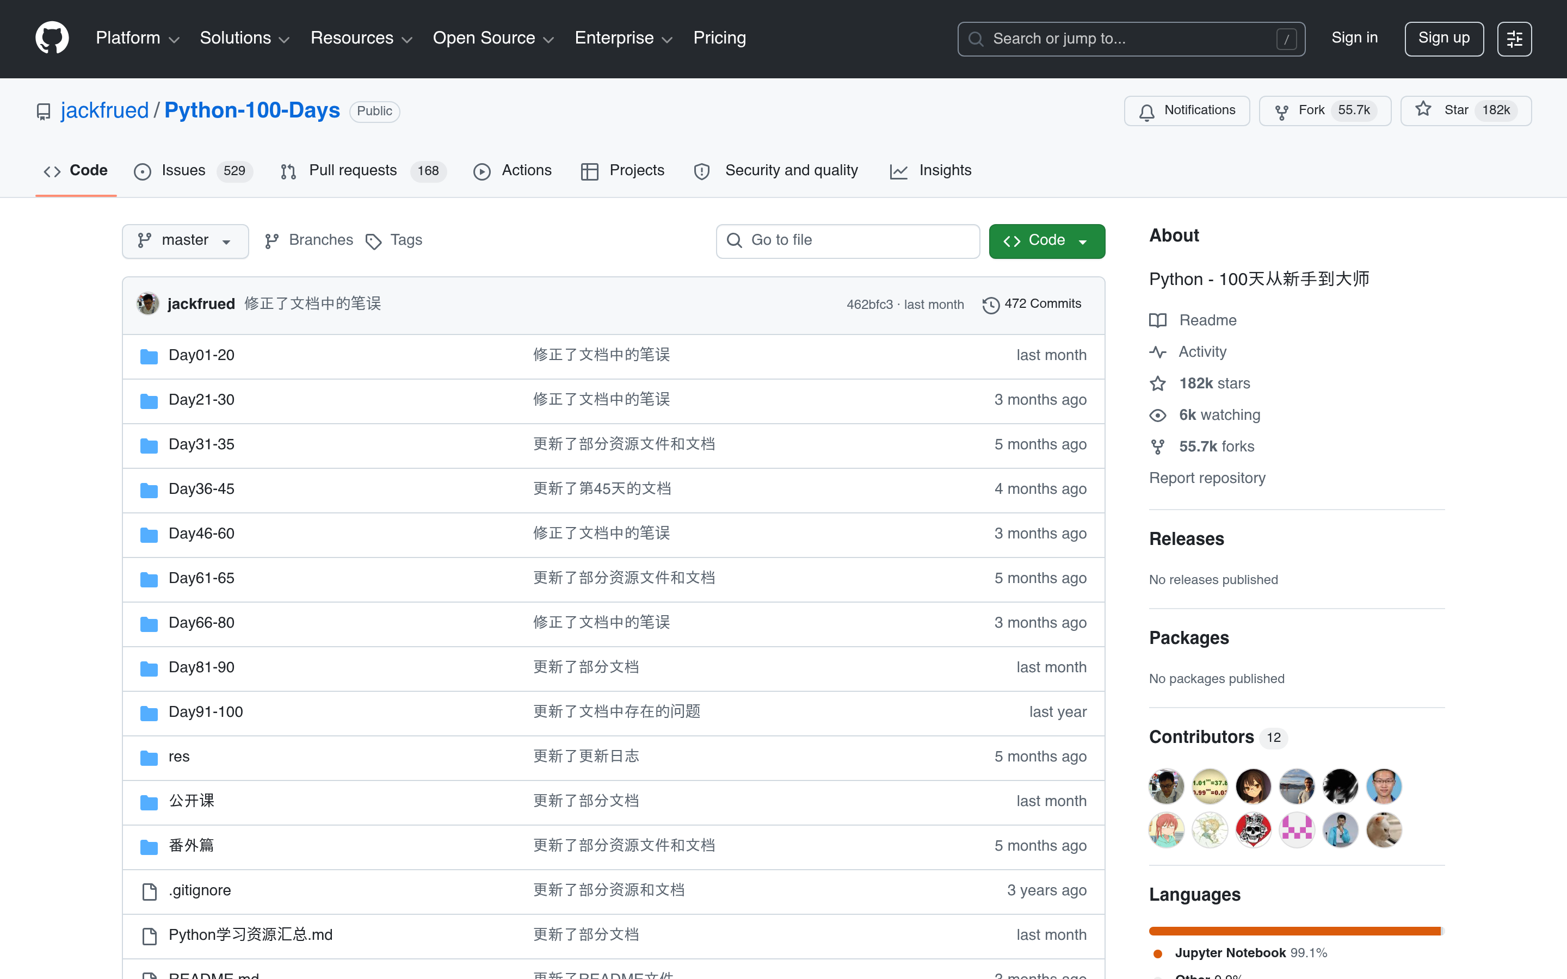Click the Jupyter Notebook language bar
This screenshot has height=979, width=1567.
pos(1294,931)
